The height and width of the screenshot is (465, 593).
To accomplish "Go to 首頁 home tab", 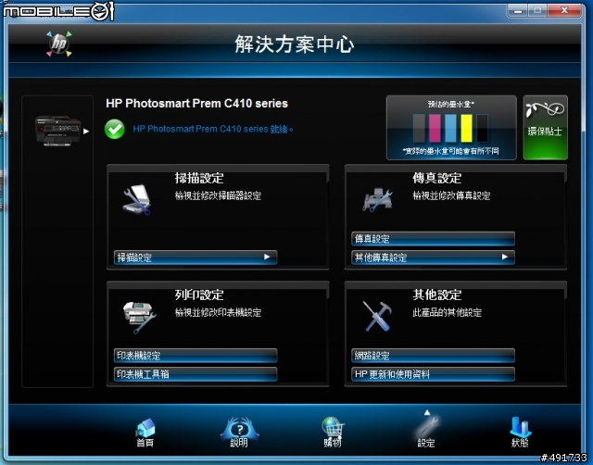I will pyautogui.click(x=145, y=433).
